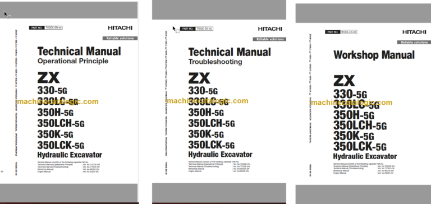Click the 'Workshop Manual' heading
431x204 pixels.
pos(374,55)
